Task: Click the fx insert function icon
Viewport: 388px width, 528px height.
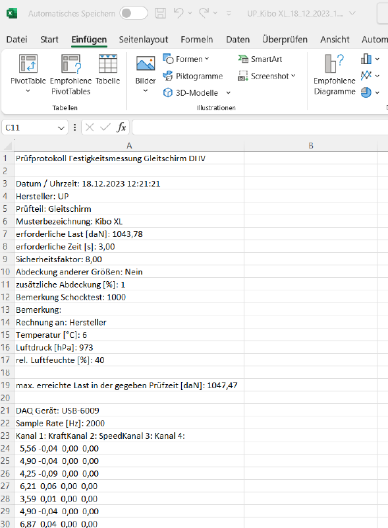Action: pyautogui.click(x=121, y=127)
